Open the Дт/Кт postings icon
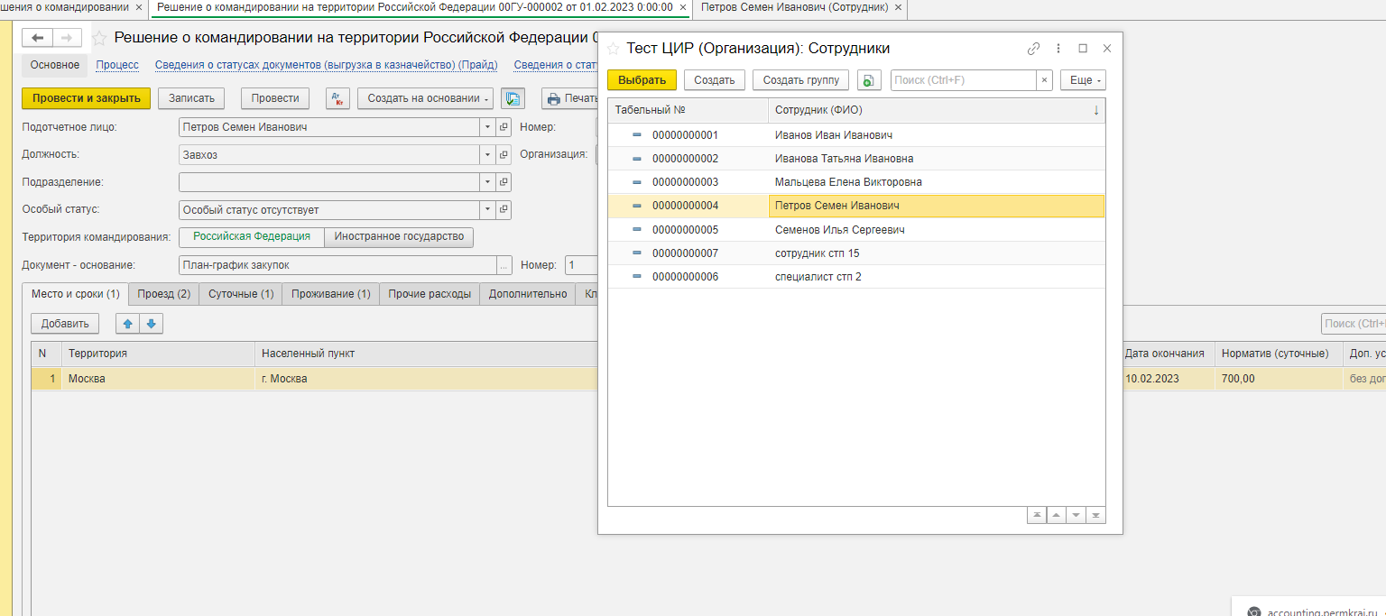This screenshot has width=1386, height=616. pos(337,98)
